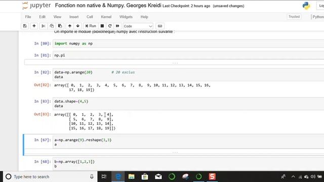
Task: Move selected cell up arrow
Action: [x=70, y=26]
